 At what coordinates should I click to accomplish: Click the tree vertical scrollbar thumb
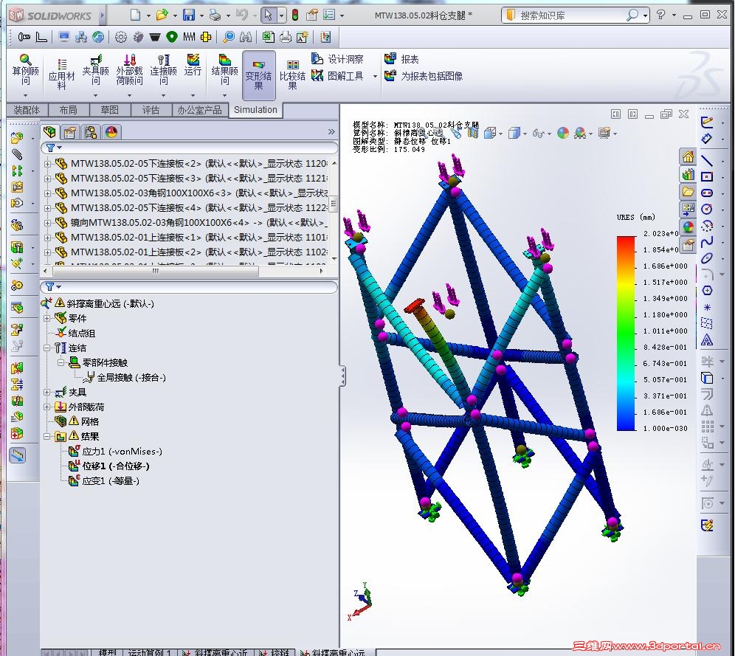(x=334, y=204)
